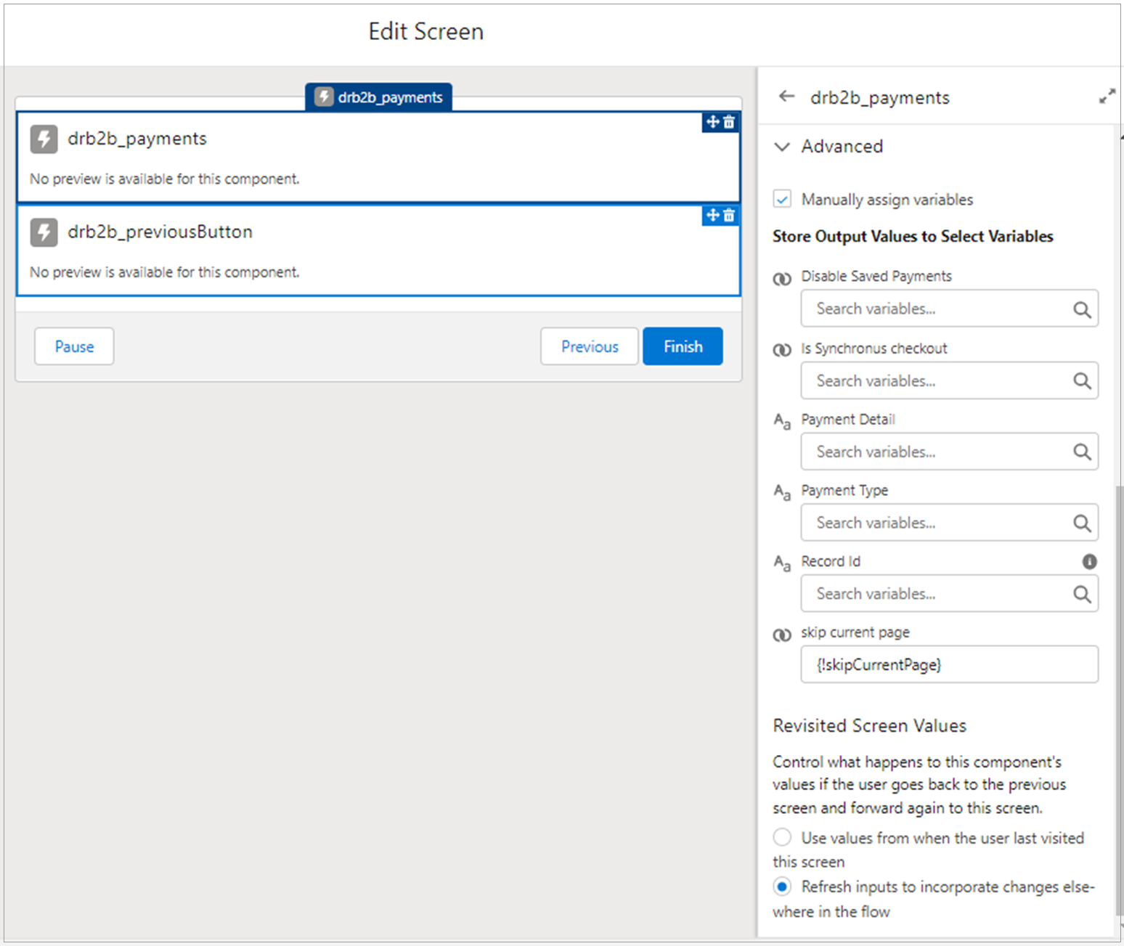Uncheck Manually assign variables checkbox
Image resolution: width=1124 pixels, height=946 pixels.
782,200
